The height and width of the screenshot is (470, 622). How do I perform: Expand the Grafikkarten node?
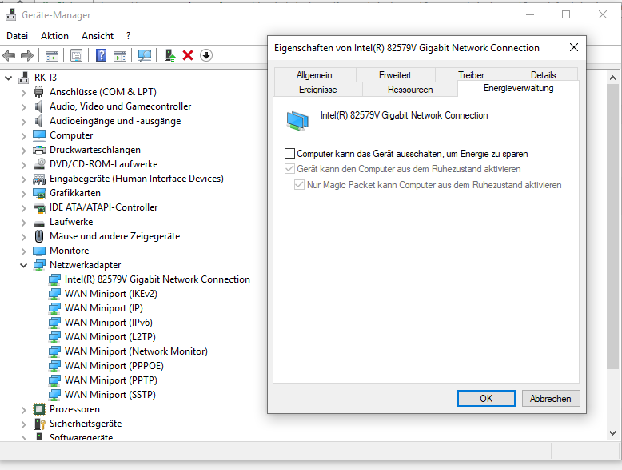tap(24, 194)
